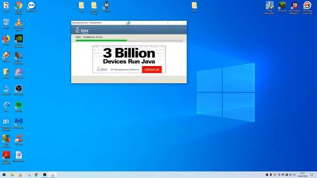Click the Java installation progress bar
Image resolution: width=317 pixels, height=178 pixels.
[129, 41]
